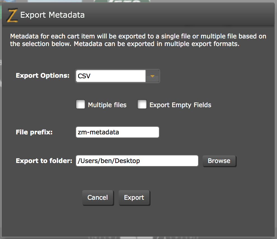Click the 'Export to folder:' label
Screen dimensions: 277x239
click(x=44, y=161)
